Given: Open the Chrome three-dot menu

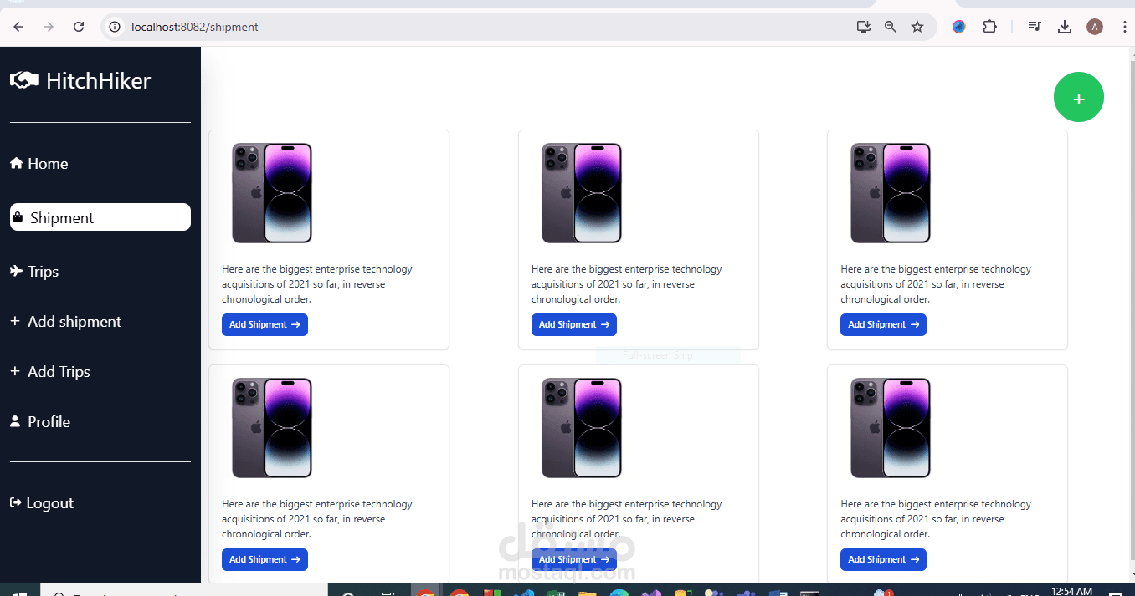Looking at the screenshot, I should click(x=1124, y=27).
